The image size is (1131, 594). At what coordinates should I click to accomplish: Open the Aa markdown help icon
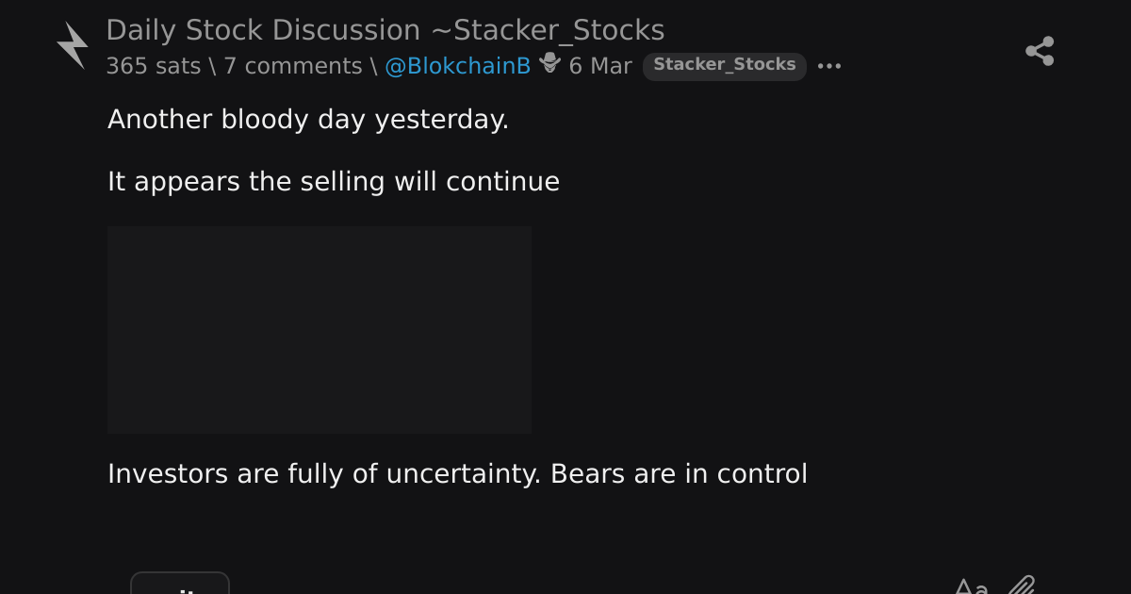[971, 586]
